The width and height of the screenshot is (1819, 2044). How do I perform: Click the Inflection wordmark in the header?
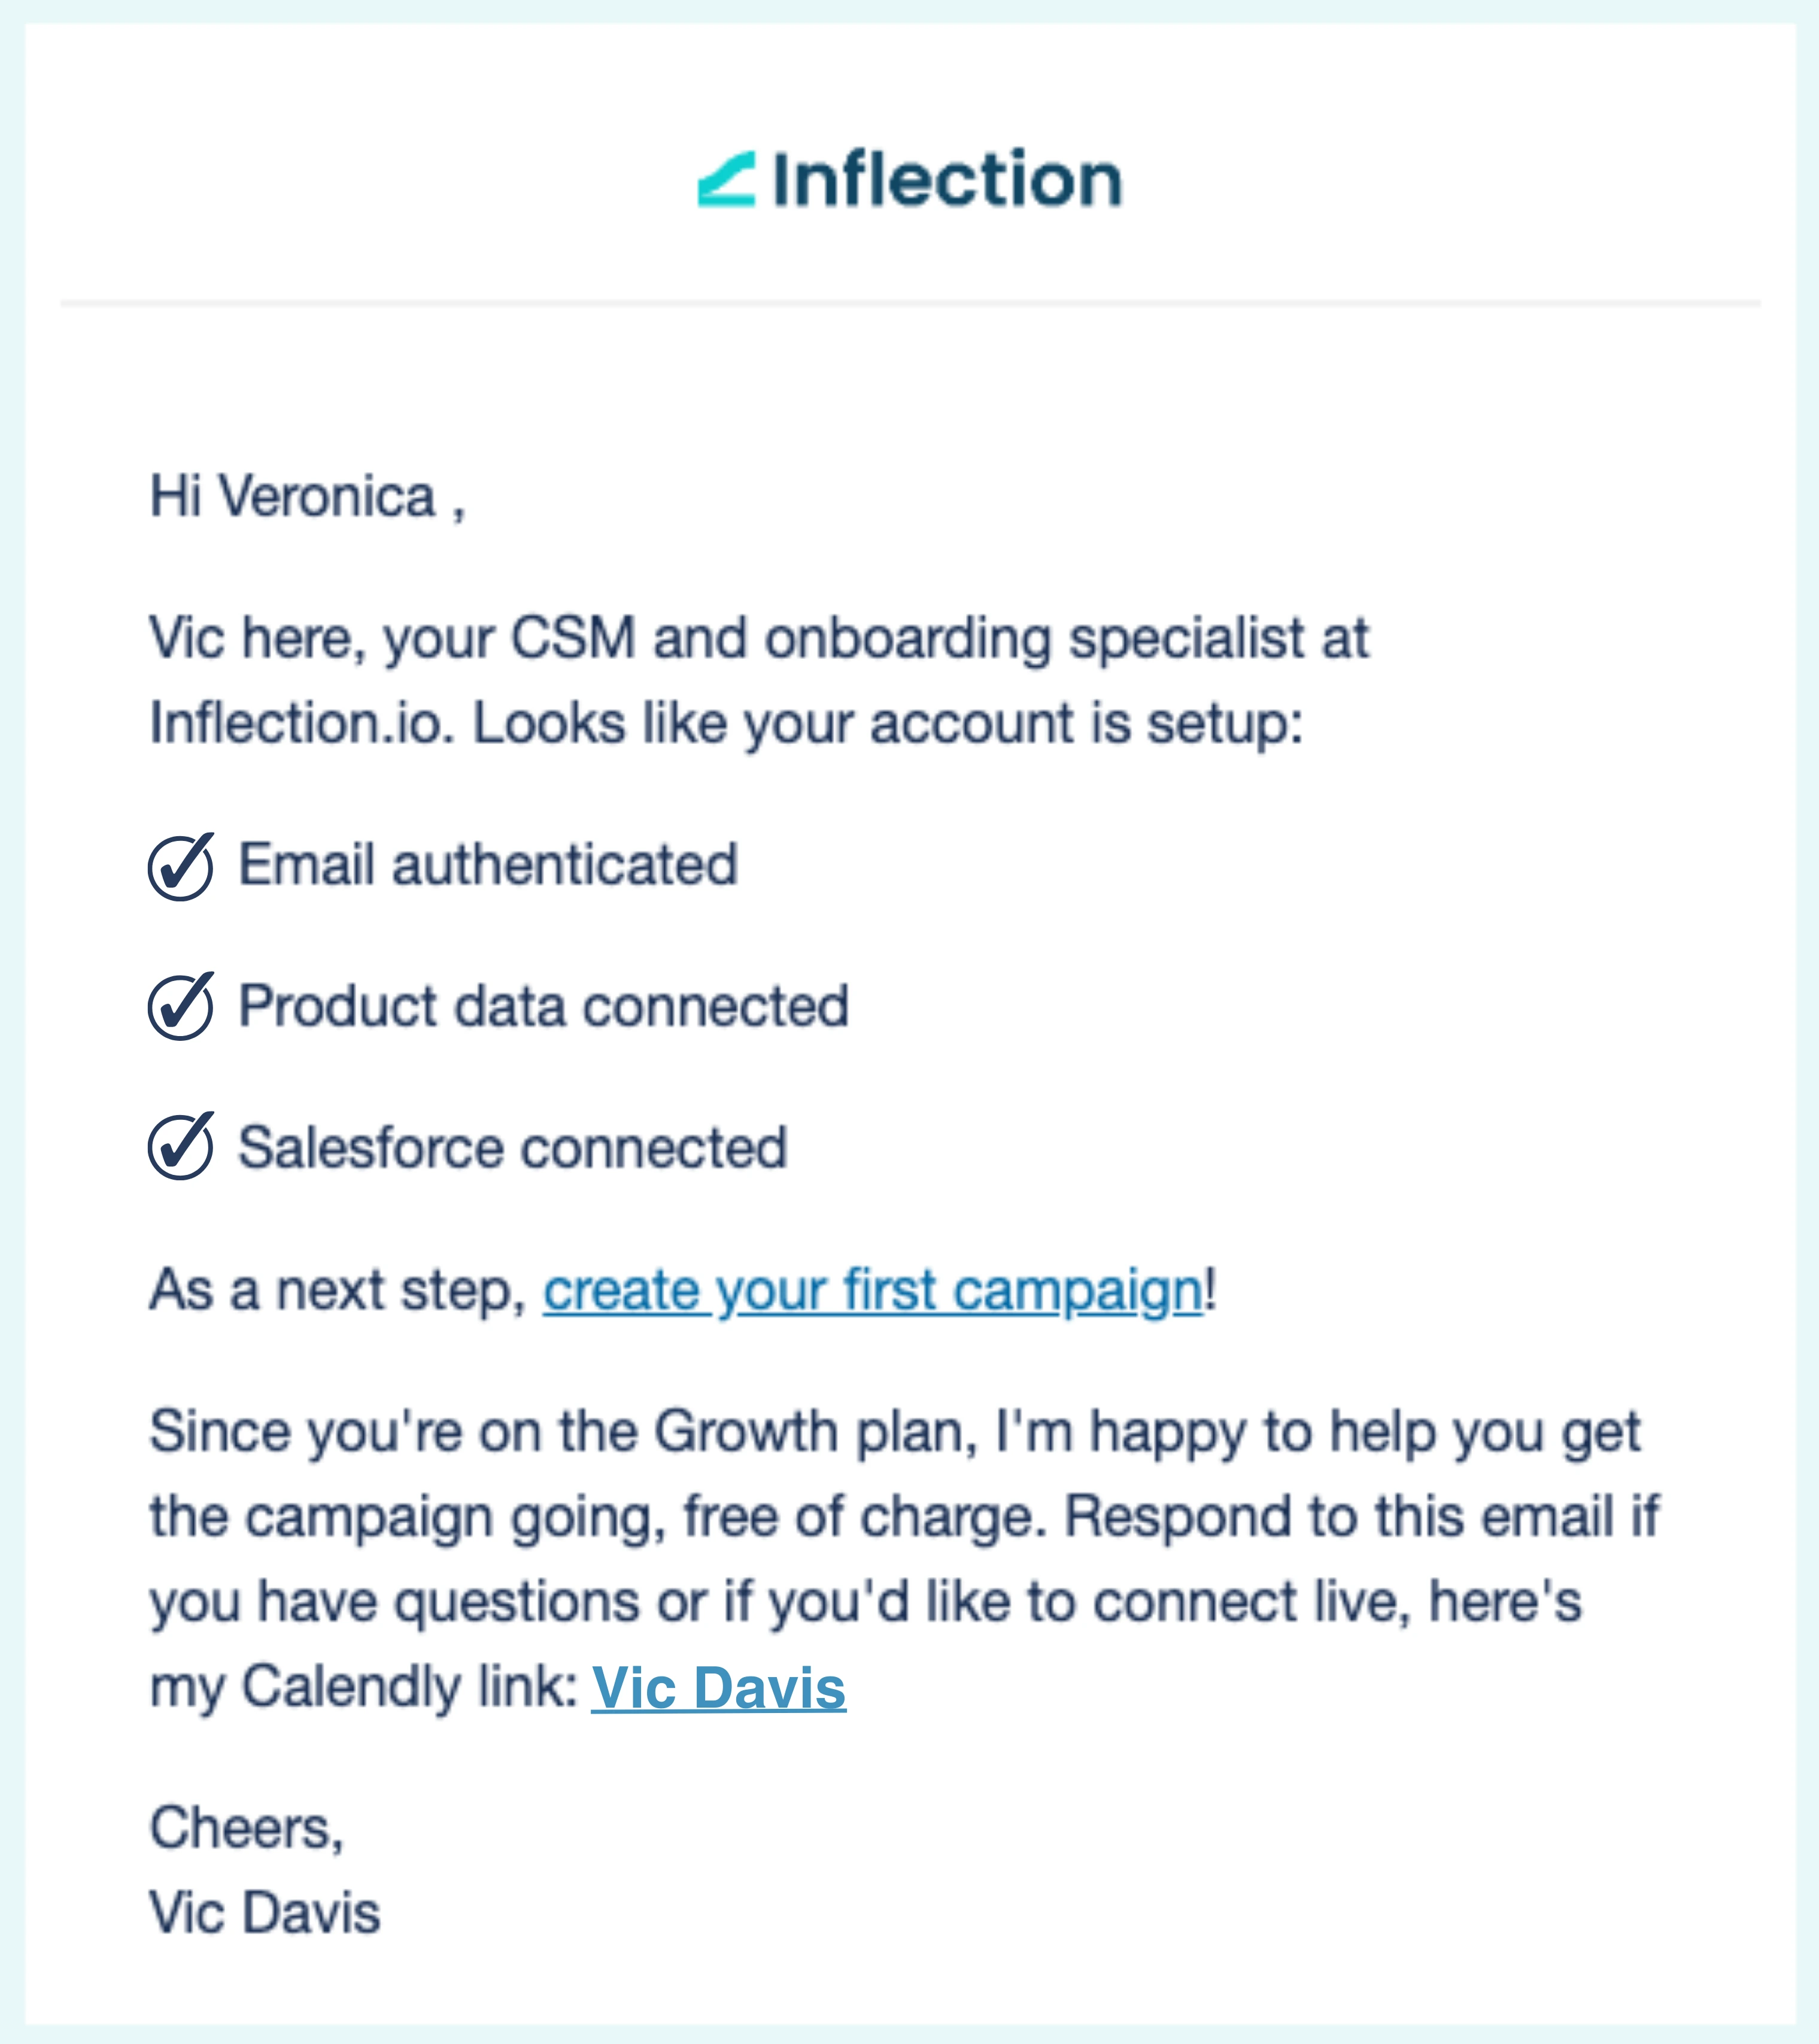pyautogui.click(x=946, y=180)
